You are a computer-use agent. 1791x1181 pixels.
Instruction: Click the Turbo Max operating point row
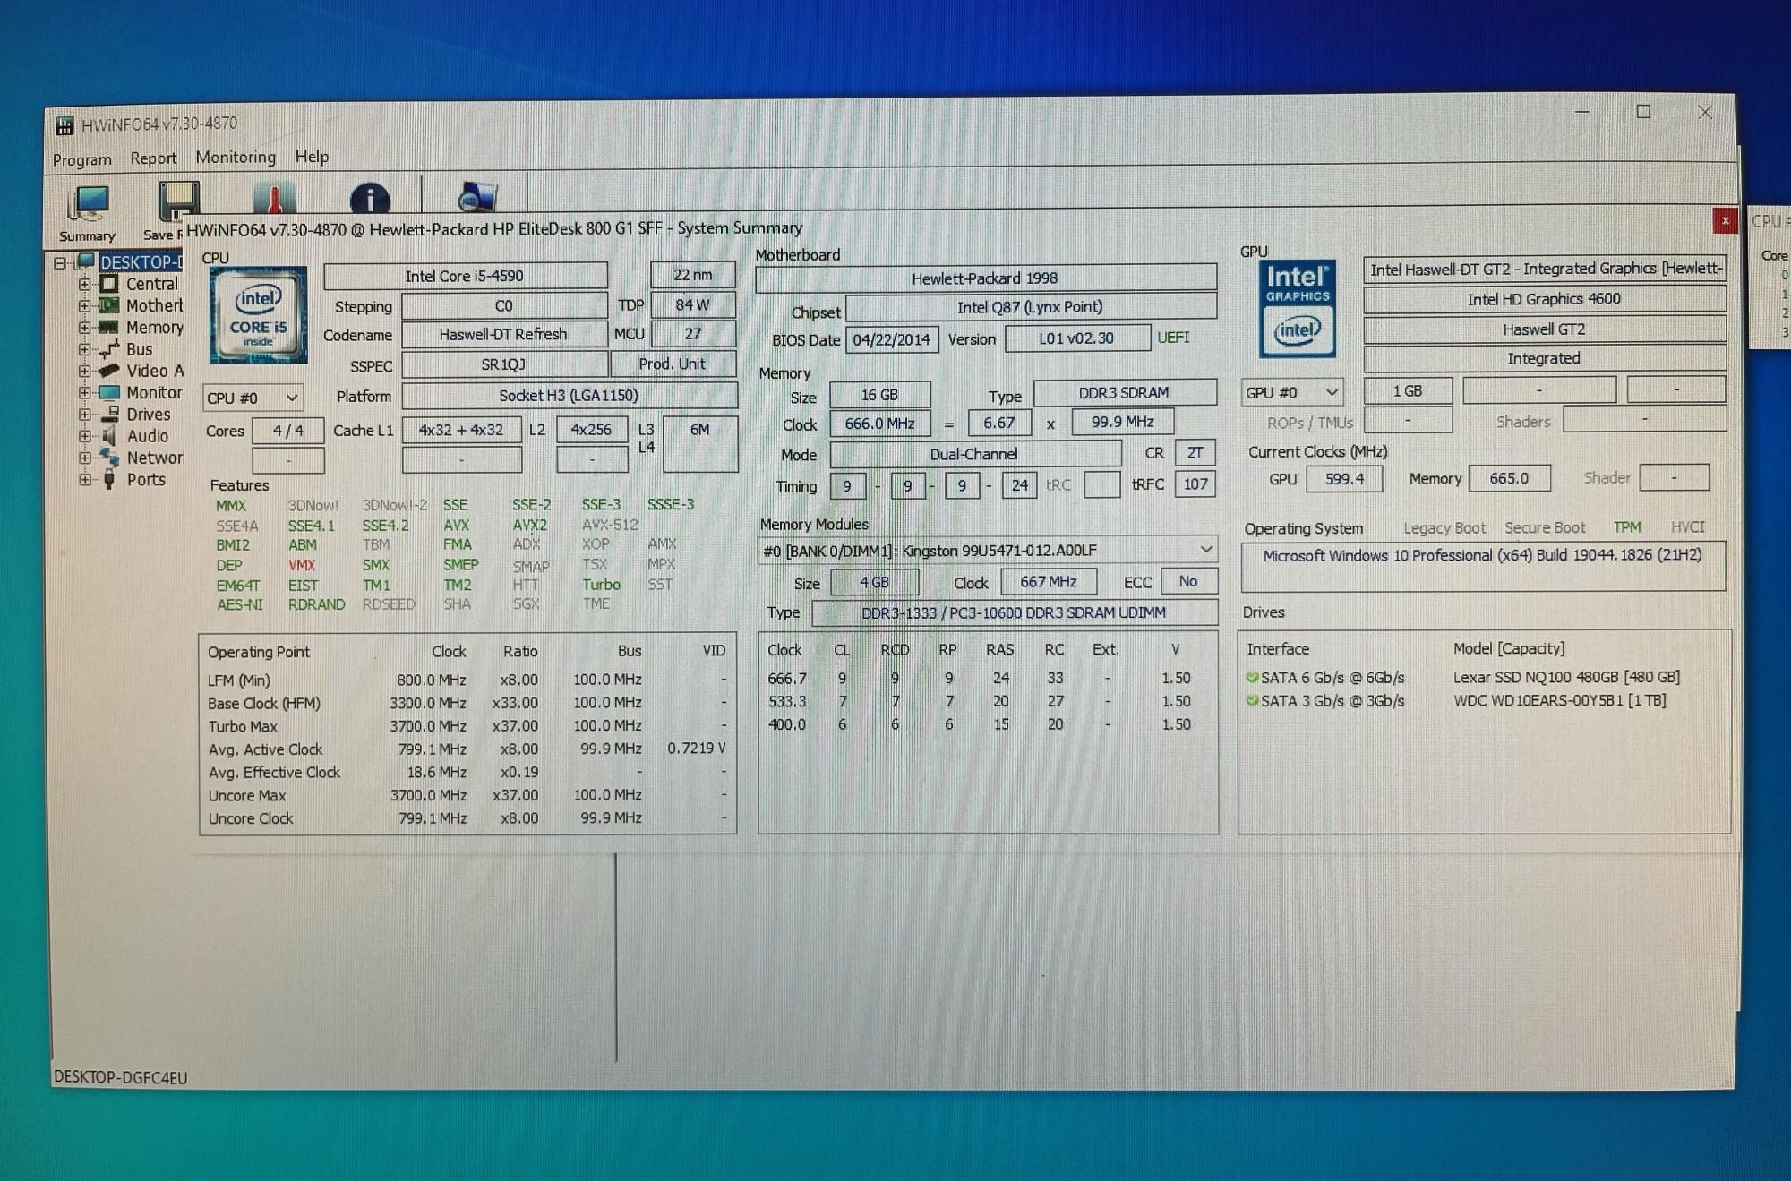point(468,726)
